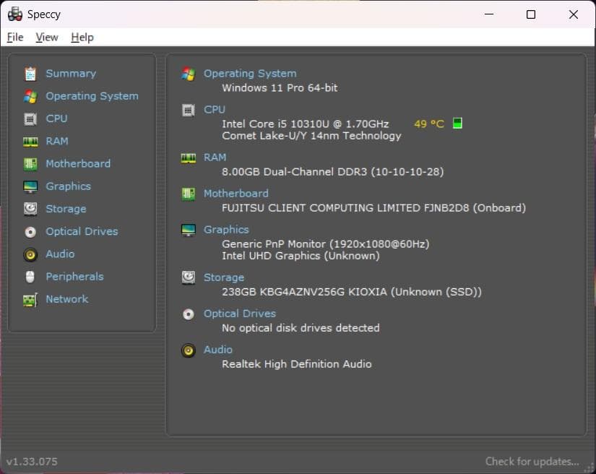The width and height of the screenshot is (596, 474).
Task: Select the Audio speaker icon in sidebar
Action: pyautogui.click(x=30, y=254)
